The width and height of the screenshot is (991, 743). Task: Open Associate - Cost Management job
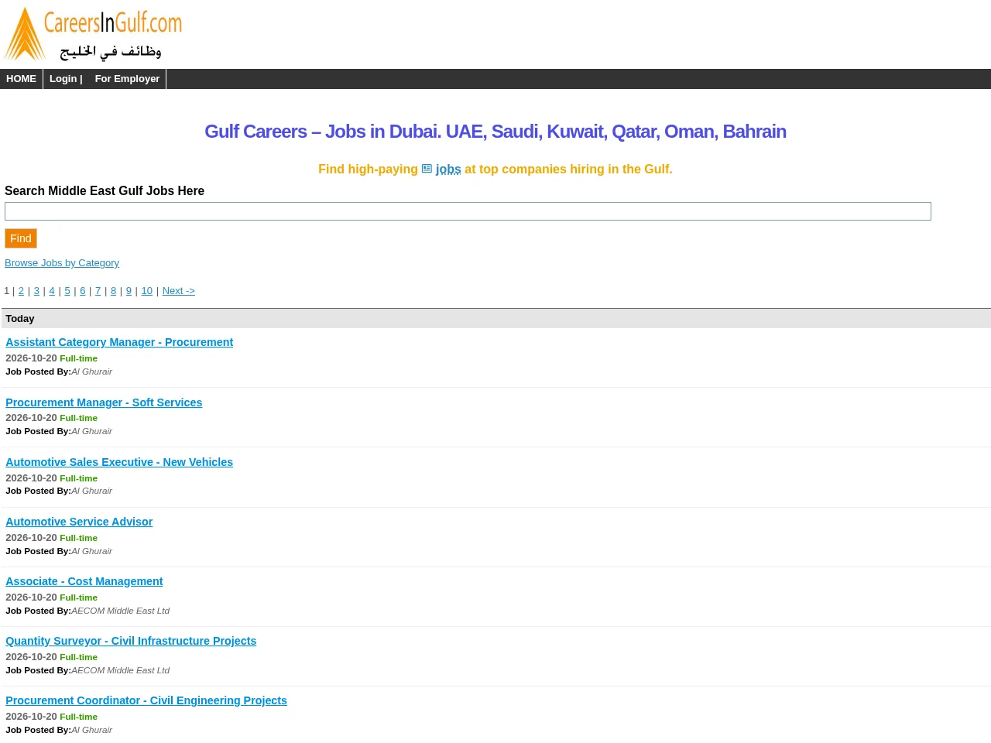point(84,581)
